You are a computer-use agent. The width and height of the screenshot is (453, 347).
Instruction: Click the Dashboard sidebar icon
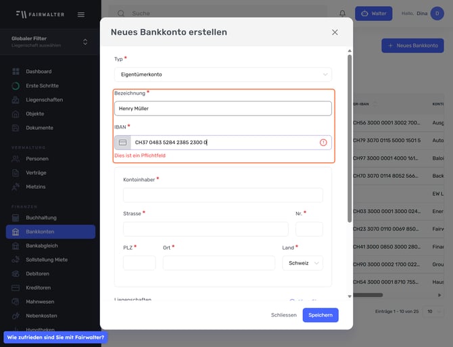[16, 72]
